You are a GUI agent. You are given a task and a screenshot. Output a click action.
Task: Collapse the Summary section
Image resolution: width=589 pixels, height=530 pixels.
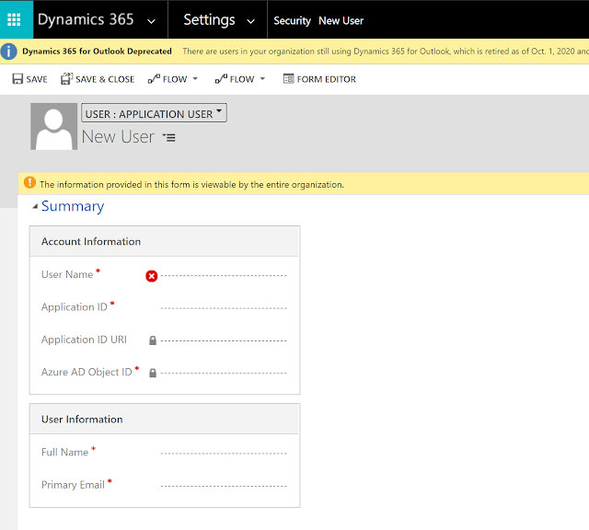pos(35,206)
